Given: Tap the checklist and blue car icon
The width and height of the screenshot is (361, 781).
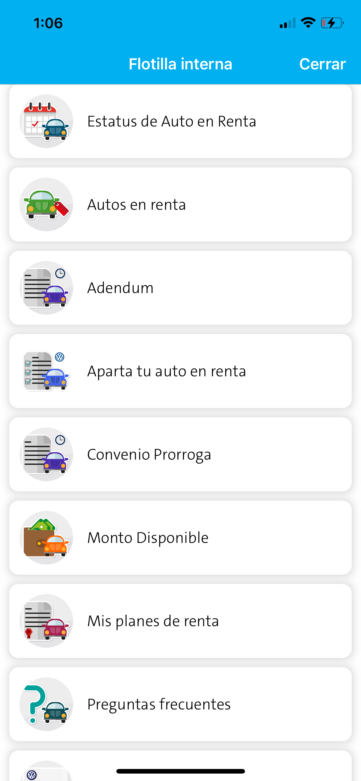Looking at the screenshot, I should click(x=46, y=371).
